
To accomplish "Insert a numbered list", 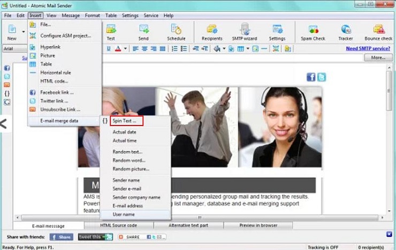I will (174, 49).
